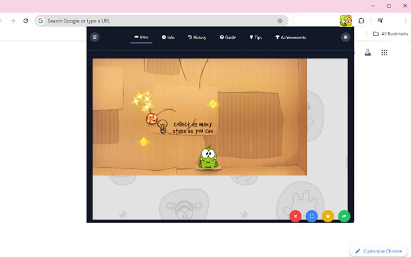The height and width of the screenshot is (257, 411).
Task: Open the hamburger menu in extension popup
Action: (95, 37)
